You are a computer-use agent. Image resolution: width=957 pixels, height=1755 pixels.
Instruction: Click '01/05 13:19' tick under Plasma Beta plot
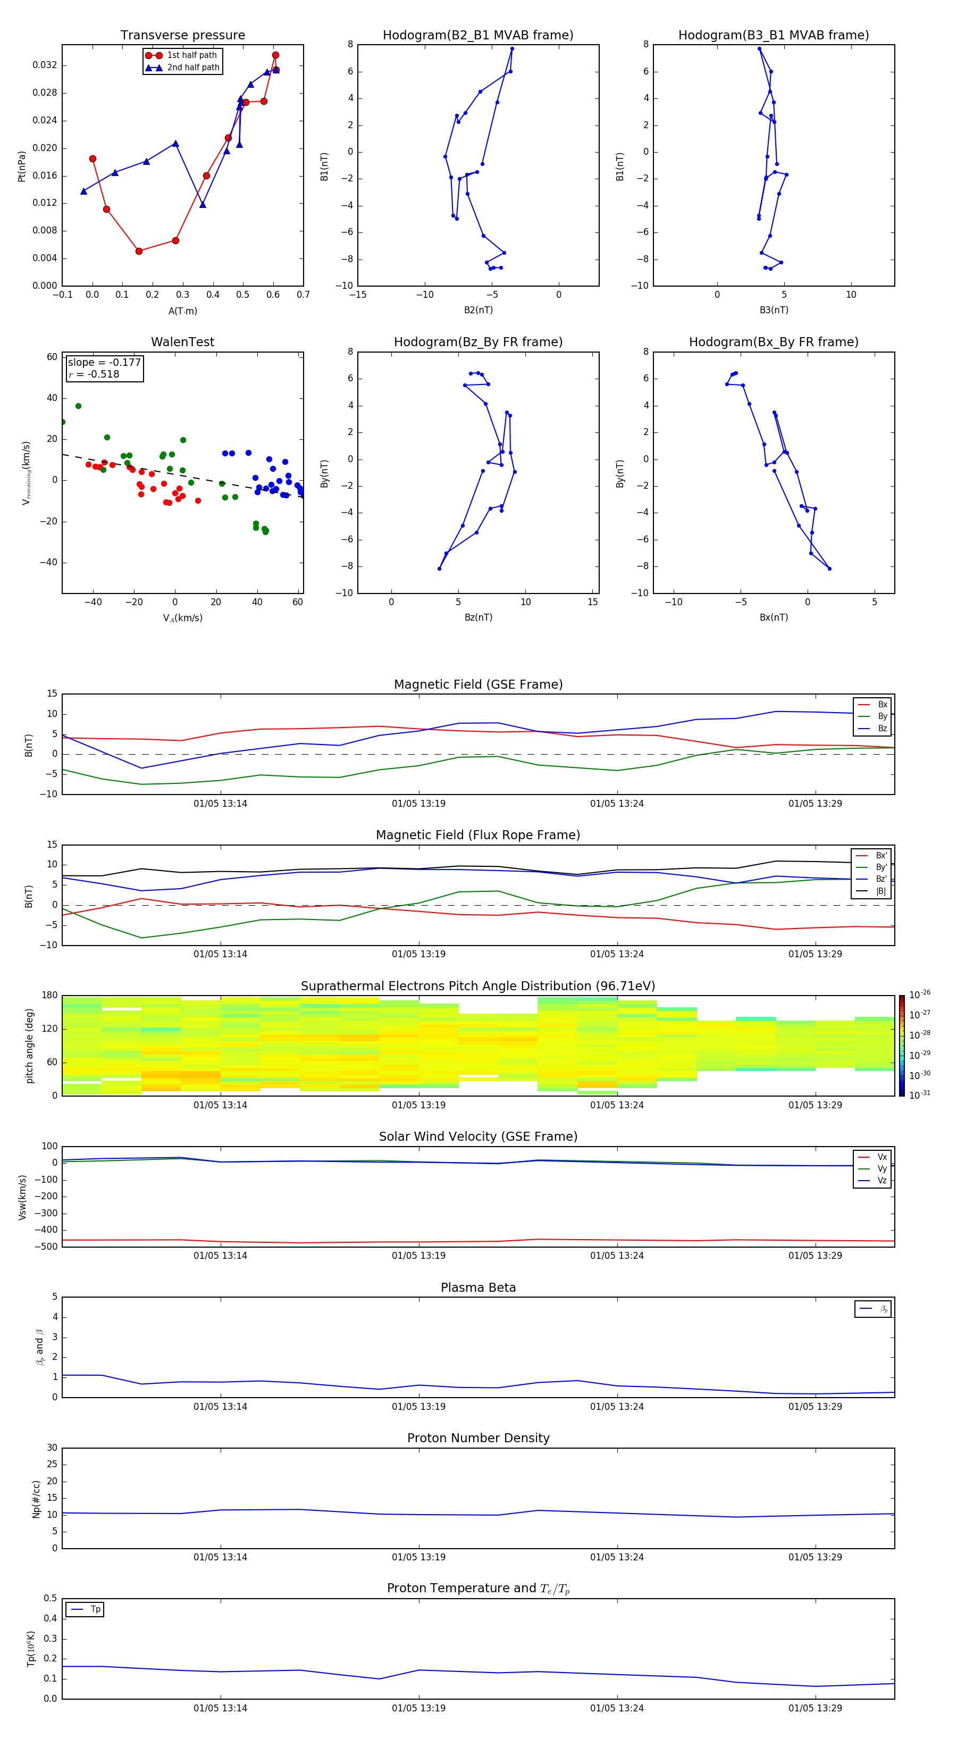coord(418,1406)
